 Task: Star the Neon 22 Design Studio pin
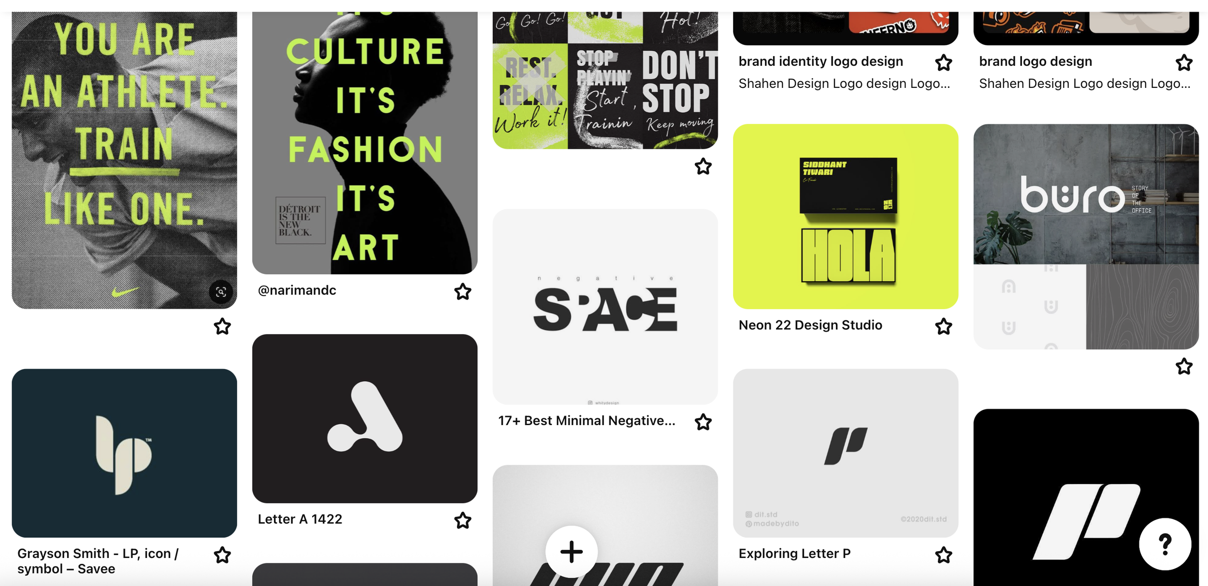tap(943, 327)
